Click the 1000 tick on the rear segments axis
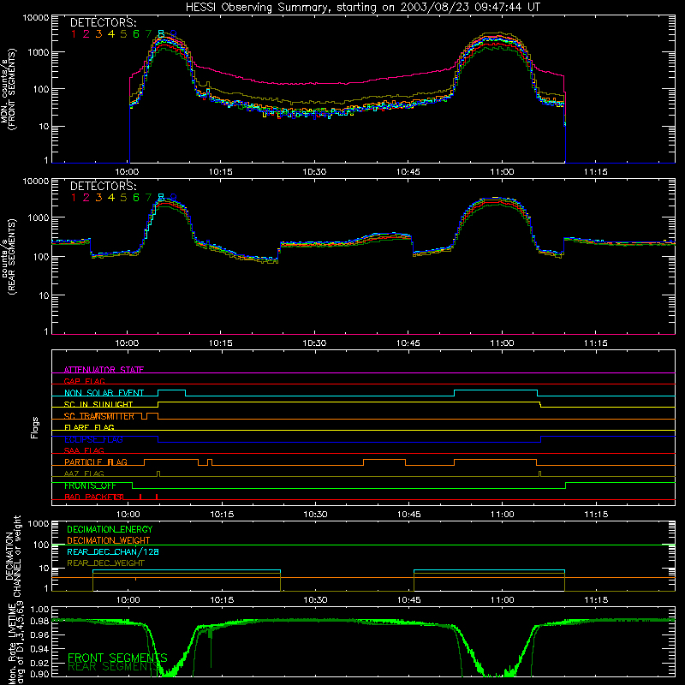Screen dimensions: 685x685 point(39,217)
